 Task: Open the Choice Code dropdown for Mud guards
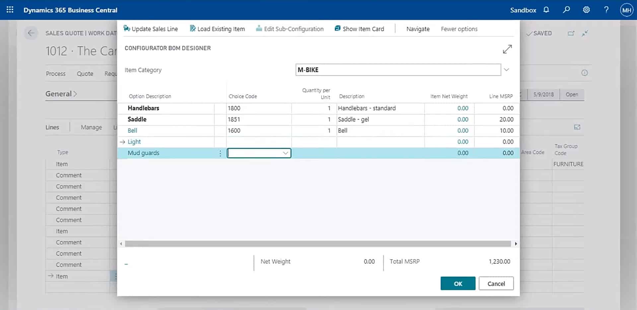[285, 153]
